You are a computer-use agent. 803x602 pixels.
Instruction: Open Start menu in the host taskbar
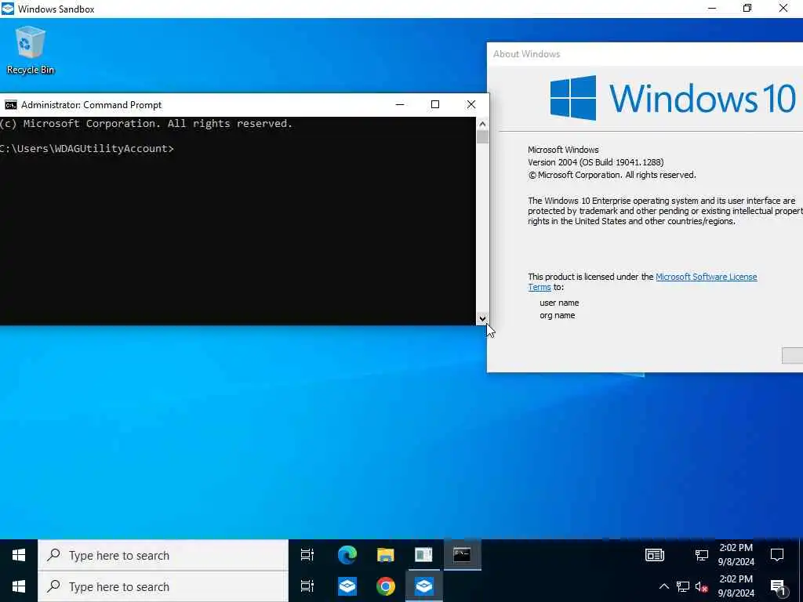19,586
